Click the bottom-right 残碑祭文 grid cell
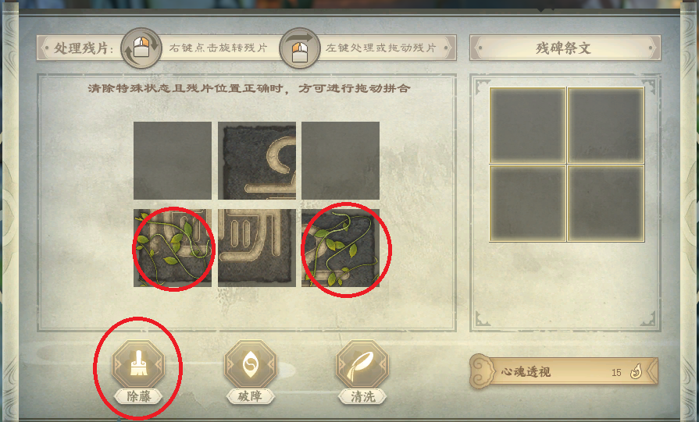 point(606,204)
